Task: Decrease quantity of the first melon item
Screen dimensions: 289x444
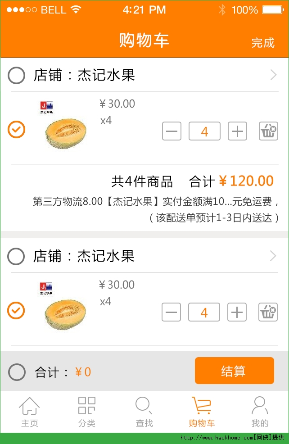Action: point(172,131)
